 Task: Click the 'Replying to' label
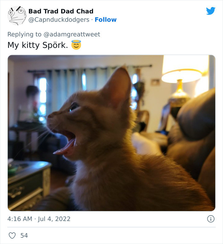pyautogui.click(x=24, y=34)
